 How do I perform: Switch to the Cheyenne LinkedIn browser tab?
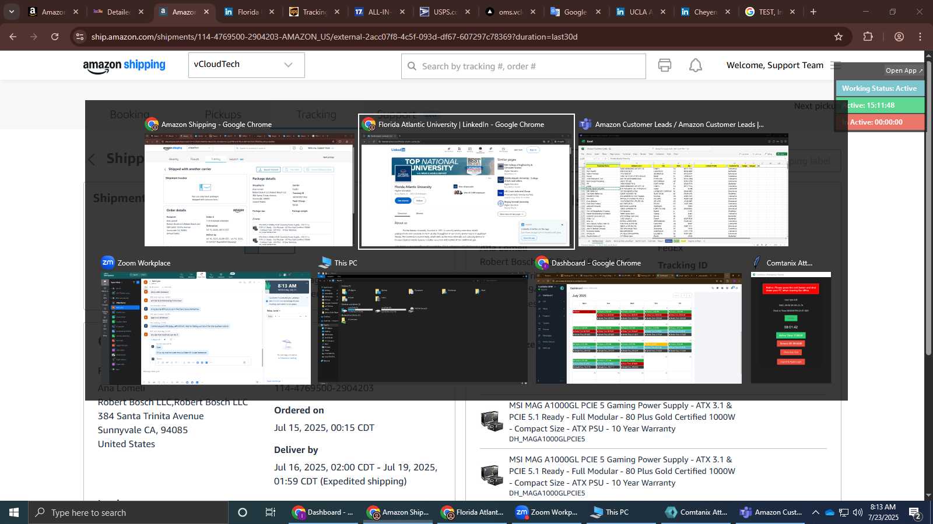[x=706, y=12]
